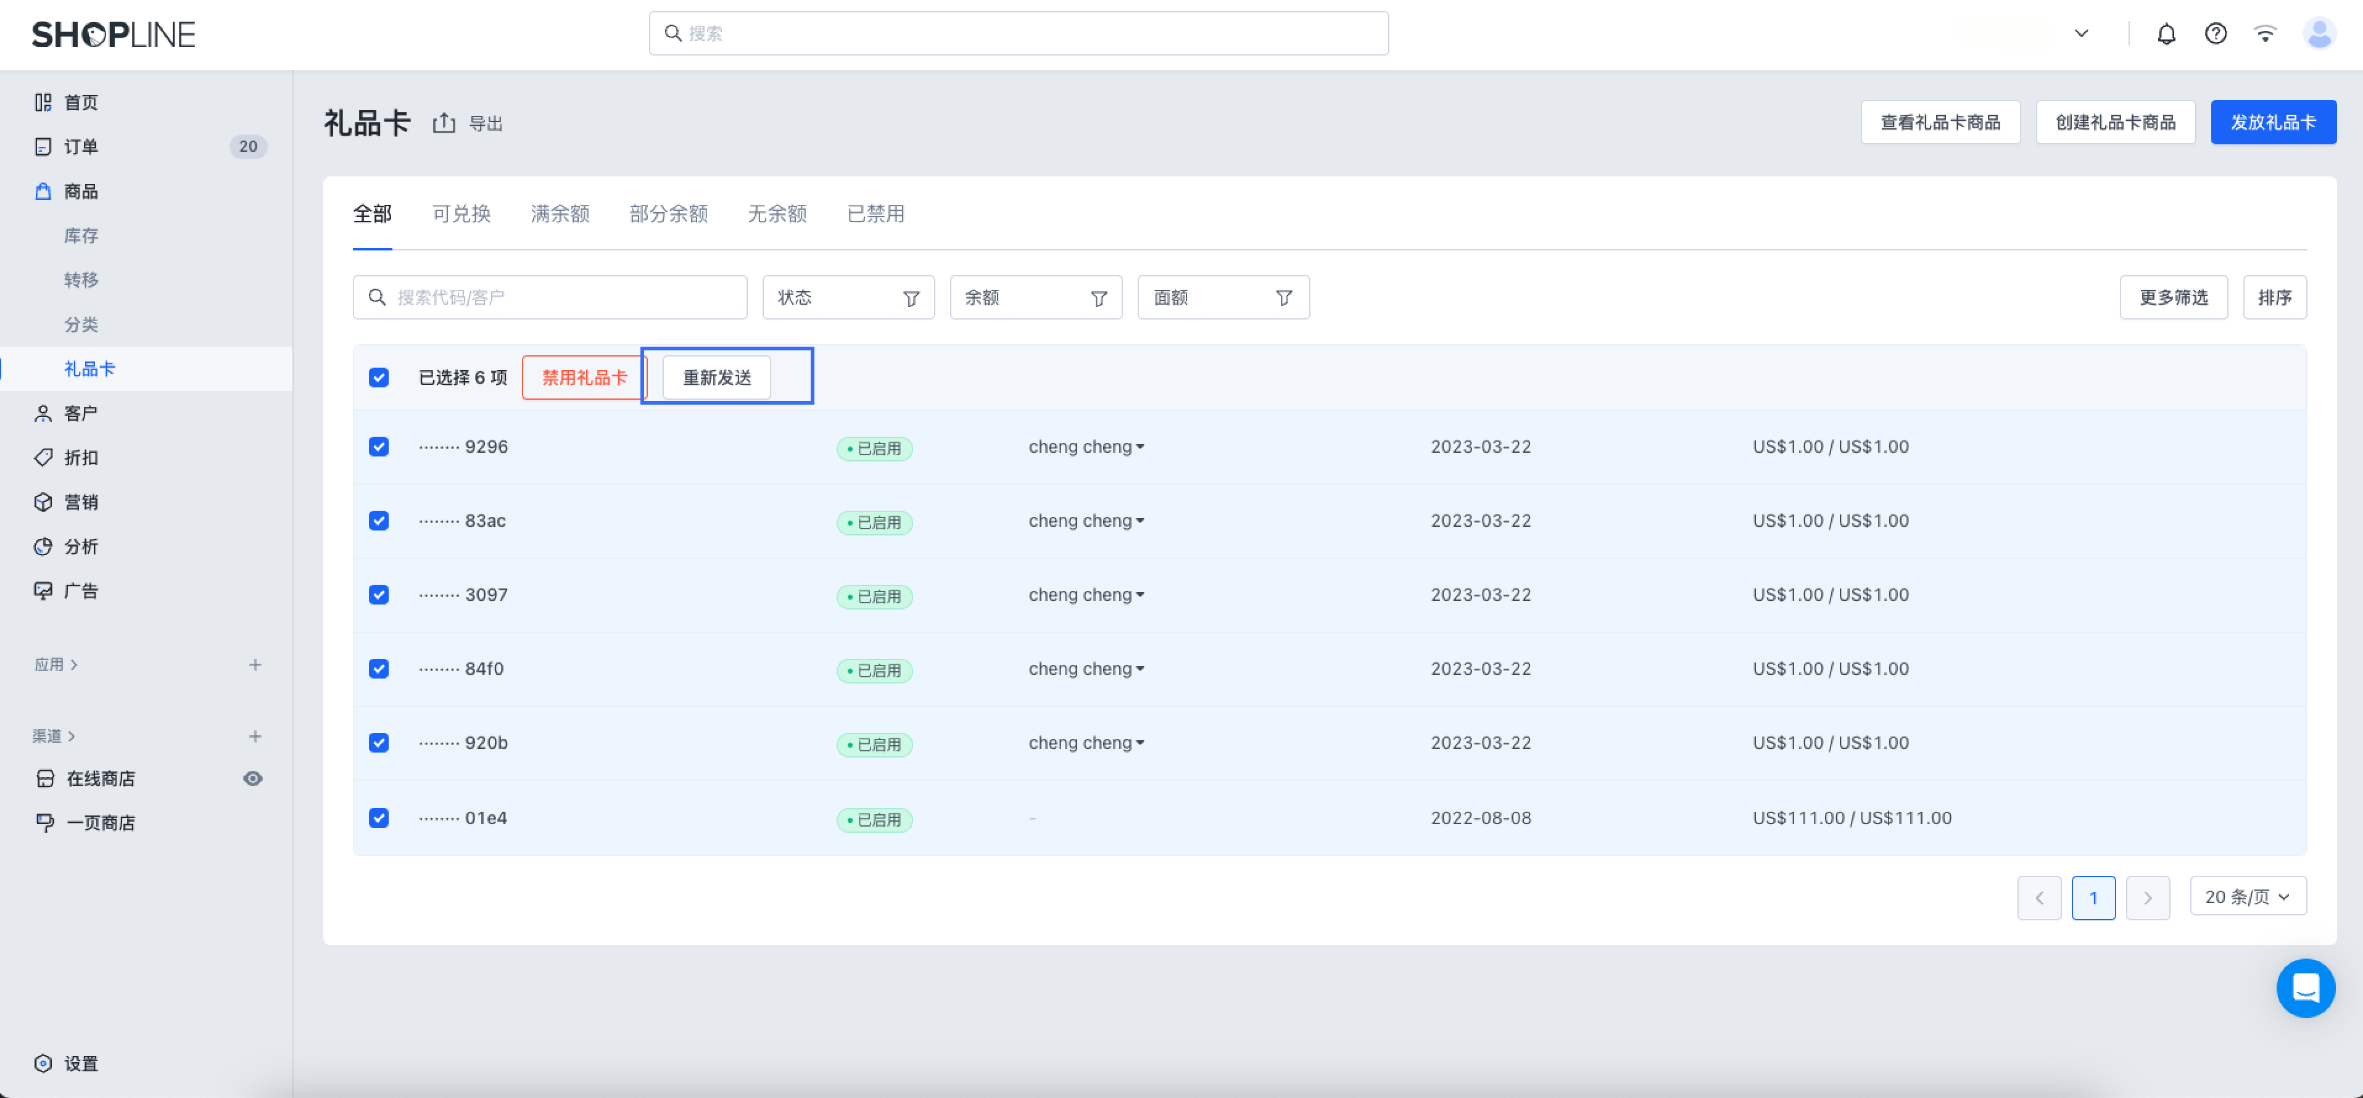Open the help question mark icon
The image size is (2363, 1098).
tap(2216, 34)
